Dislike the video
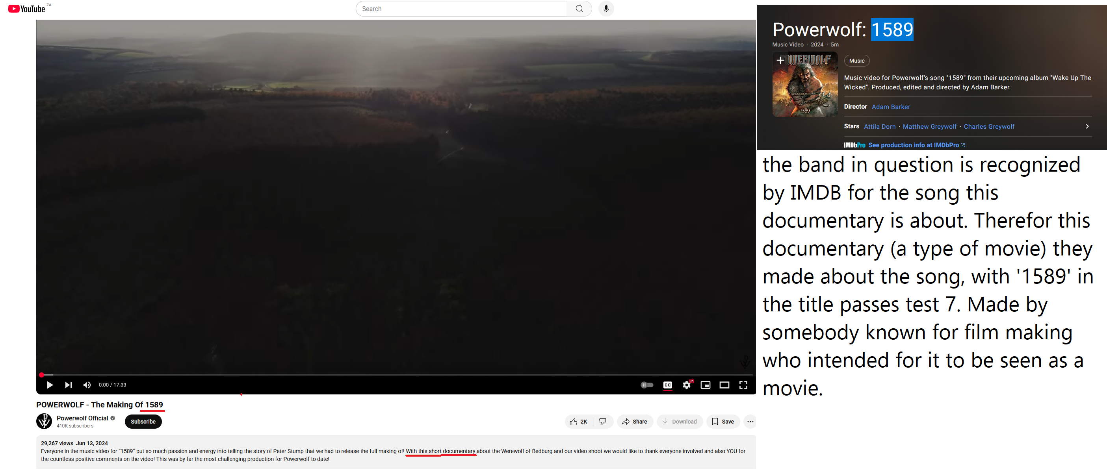 pos(602,422)
